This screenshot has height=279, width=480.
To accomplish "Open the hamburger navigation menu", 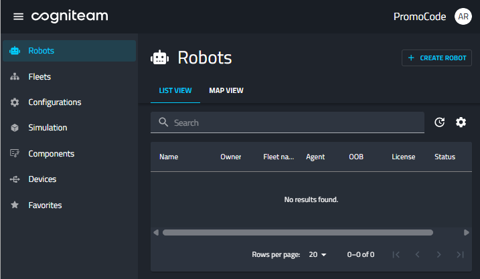I will pyautogui.click(x=18, y=17).
